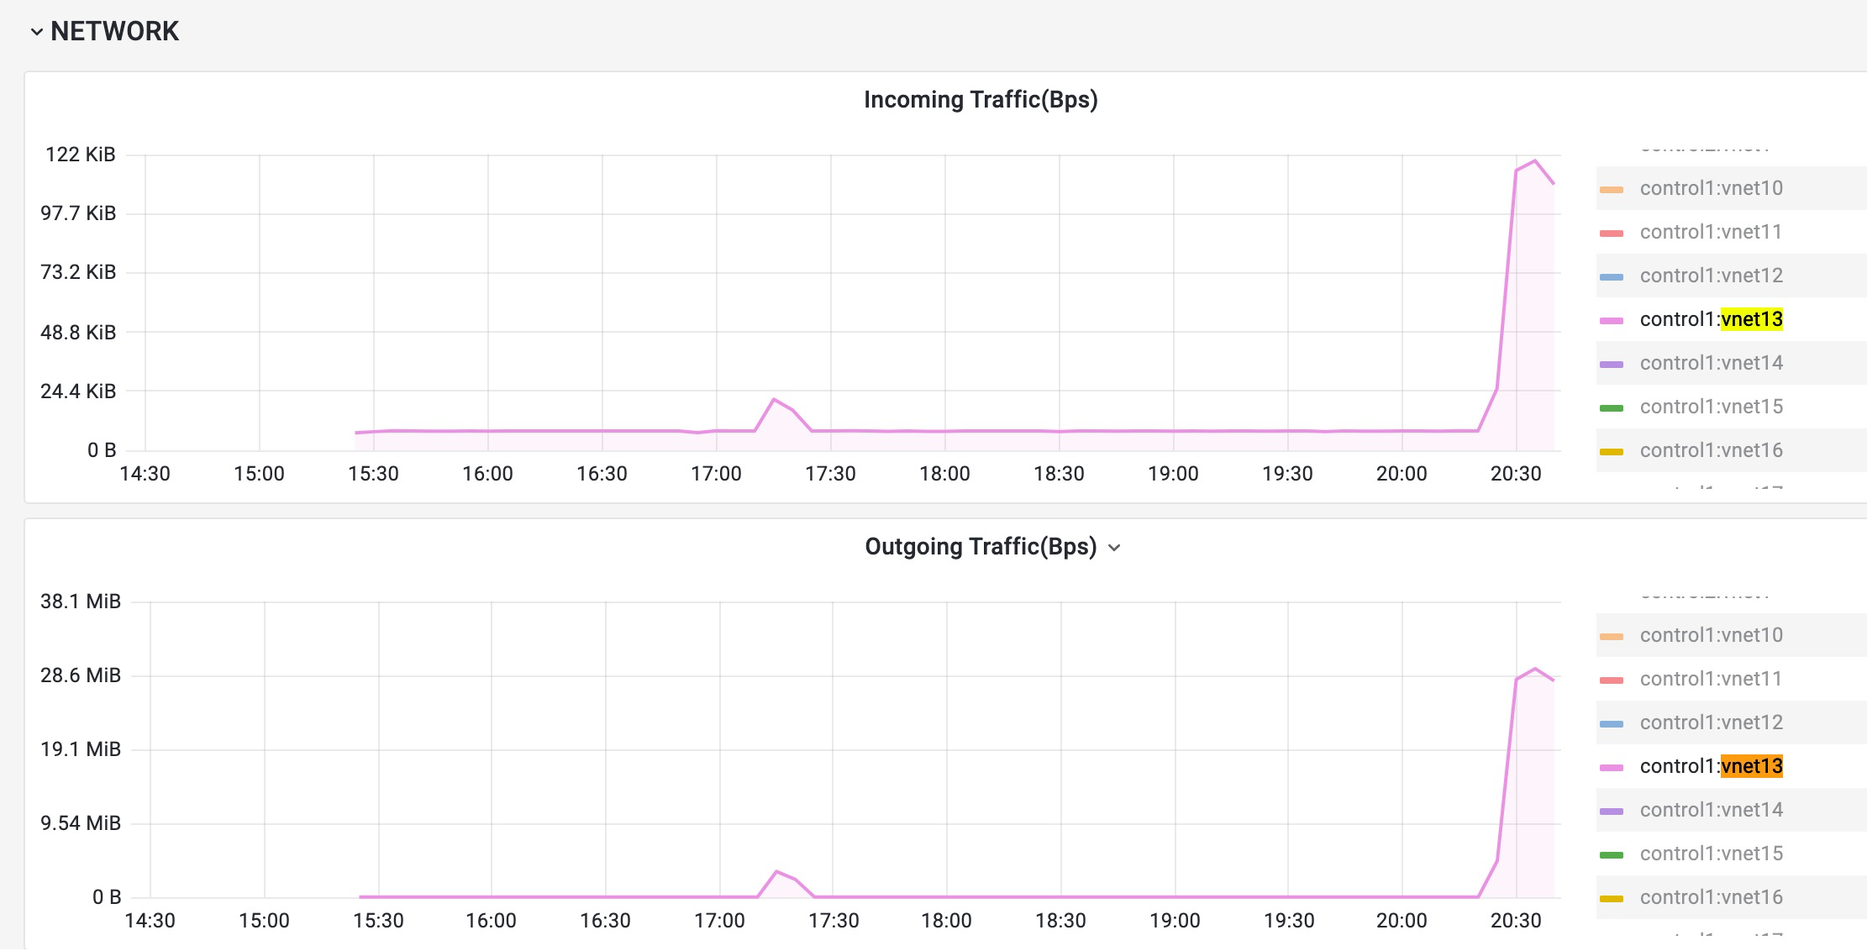Image resolution: width=1867 pixels, height=951 pixels.
Task: Click control1:vnet14 entry in Outgoing legend
Action: pyautogui.click(x=1711, y=810)
